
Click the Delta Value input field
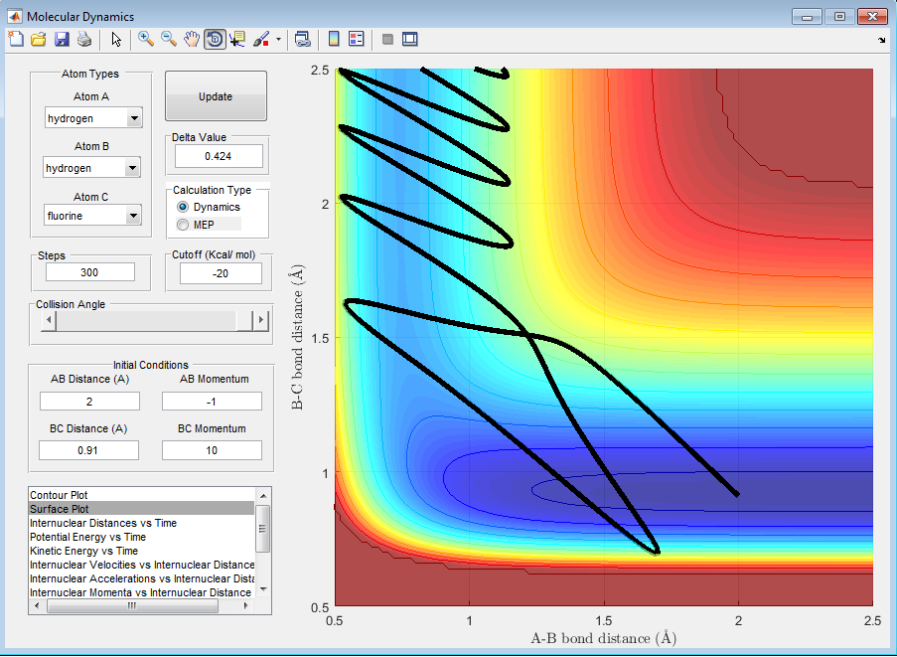219,156
